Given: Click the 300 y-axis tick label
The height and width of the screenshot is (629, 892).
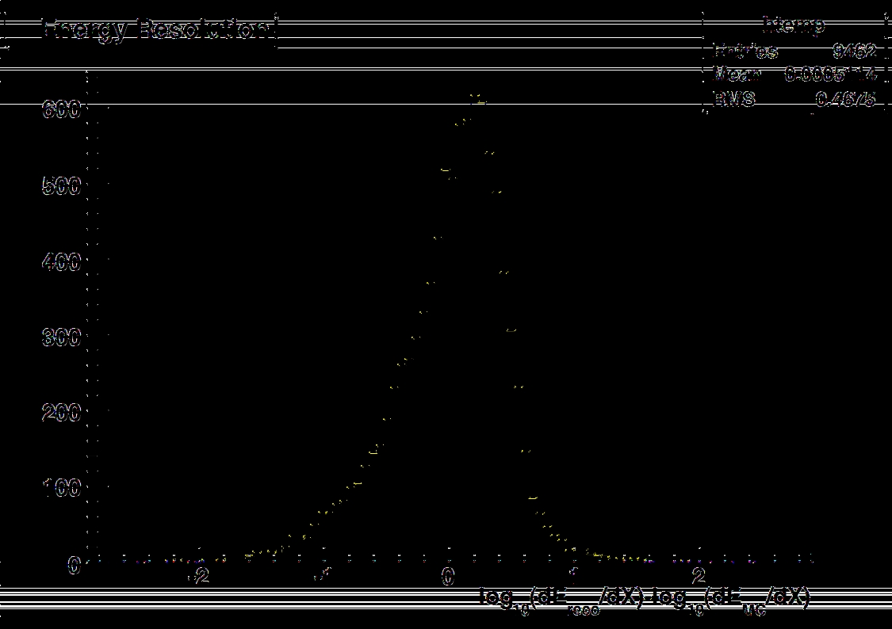Looking at the screenshot, I should point(60,337).
